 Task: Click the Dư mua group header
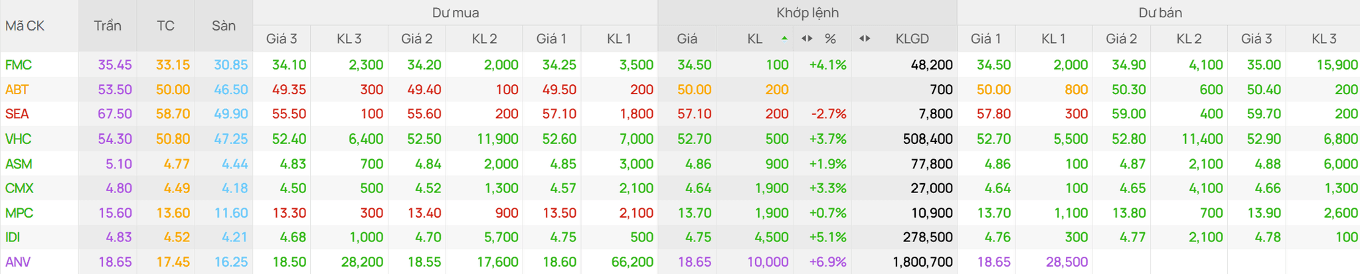[x=456, y=13]
